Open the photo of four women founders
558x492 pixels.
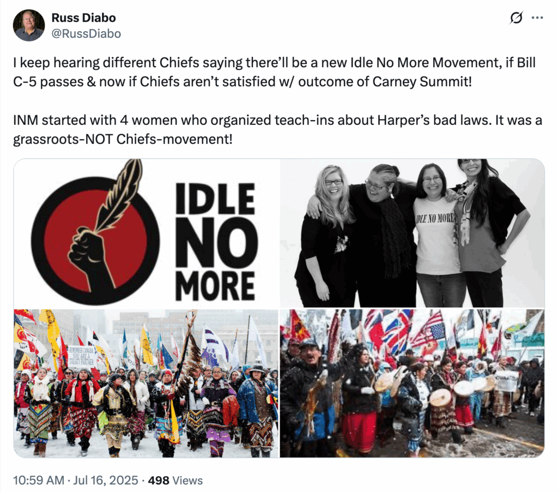pos(412,233)
